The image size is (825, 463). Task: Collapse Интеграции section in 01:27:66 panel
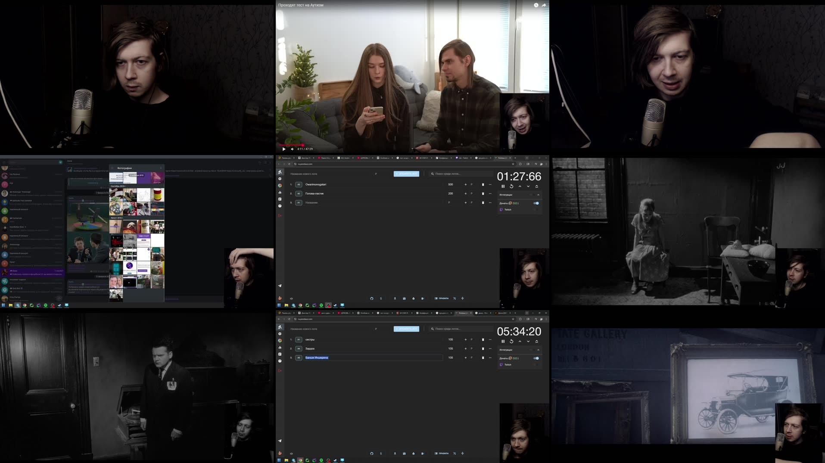(x=538, y=195)
